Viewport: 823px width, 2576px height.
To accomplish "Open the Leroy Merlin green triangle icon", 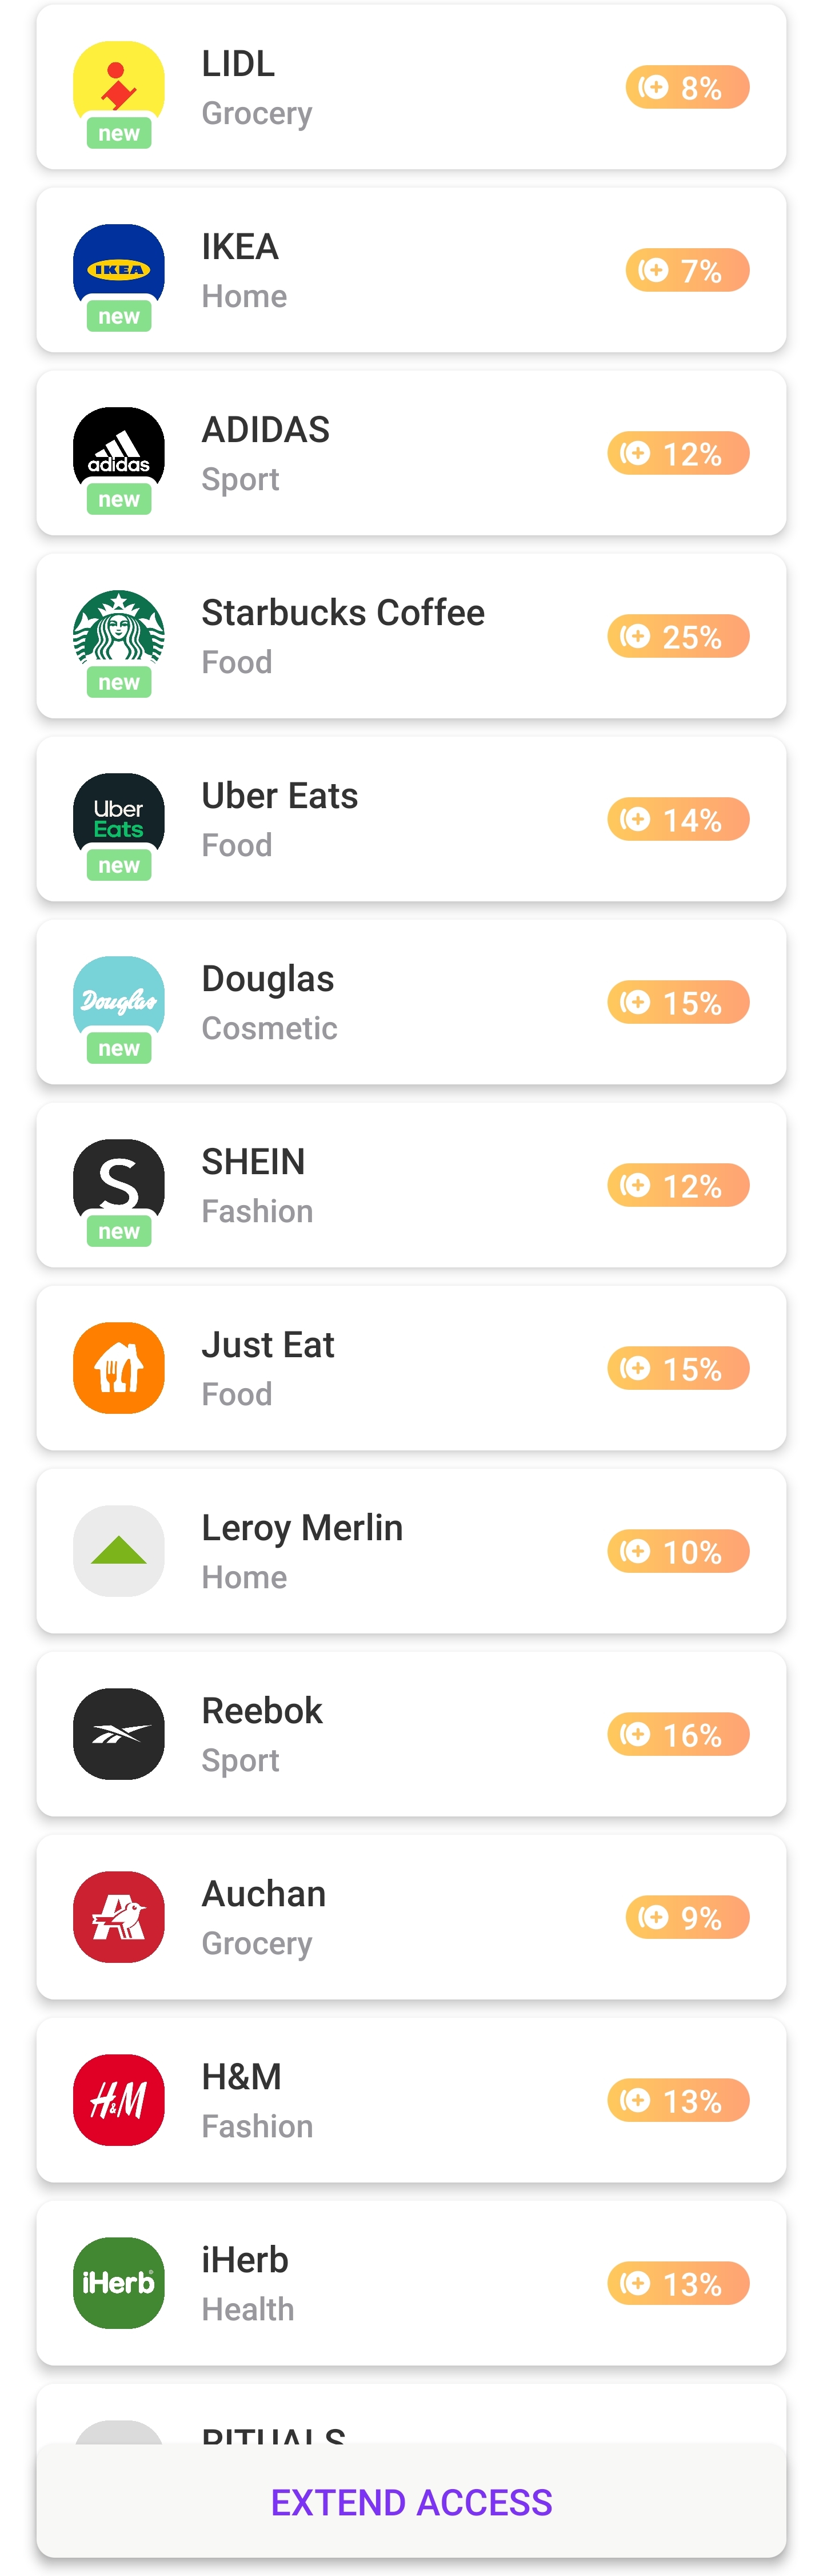I will [x=119, y=1551].
